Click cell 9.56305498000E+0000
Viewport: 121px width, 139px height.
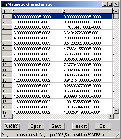pos(87,91)
